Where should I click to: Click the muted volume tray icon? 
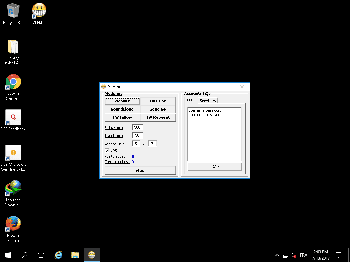[x=293, y=255]
